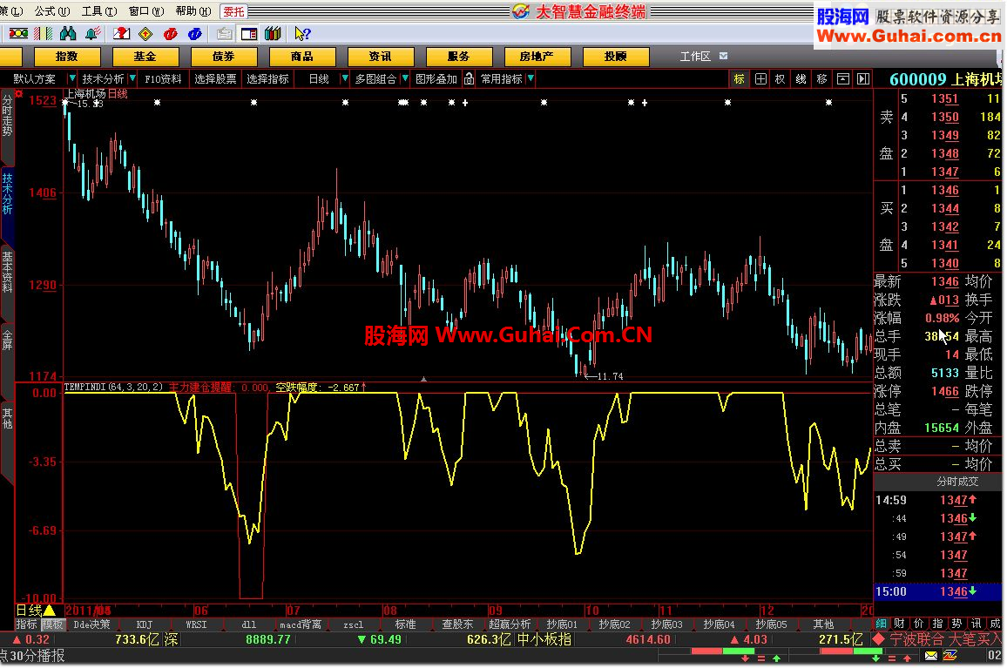Switch to the 抄底03 indicator tab
Screen dimensions: 1007x668
coord(666,624)
